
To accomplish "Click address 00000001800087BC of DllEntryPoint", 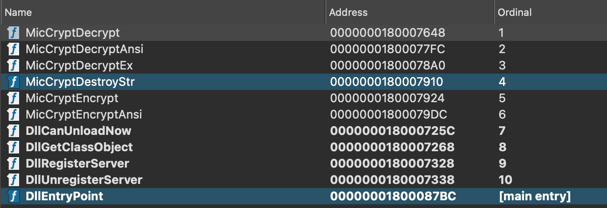I will [x=393, y=196].
